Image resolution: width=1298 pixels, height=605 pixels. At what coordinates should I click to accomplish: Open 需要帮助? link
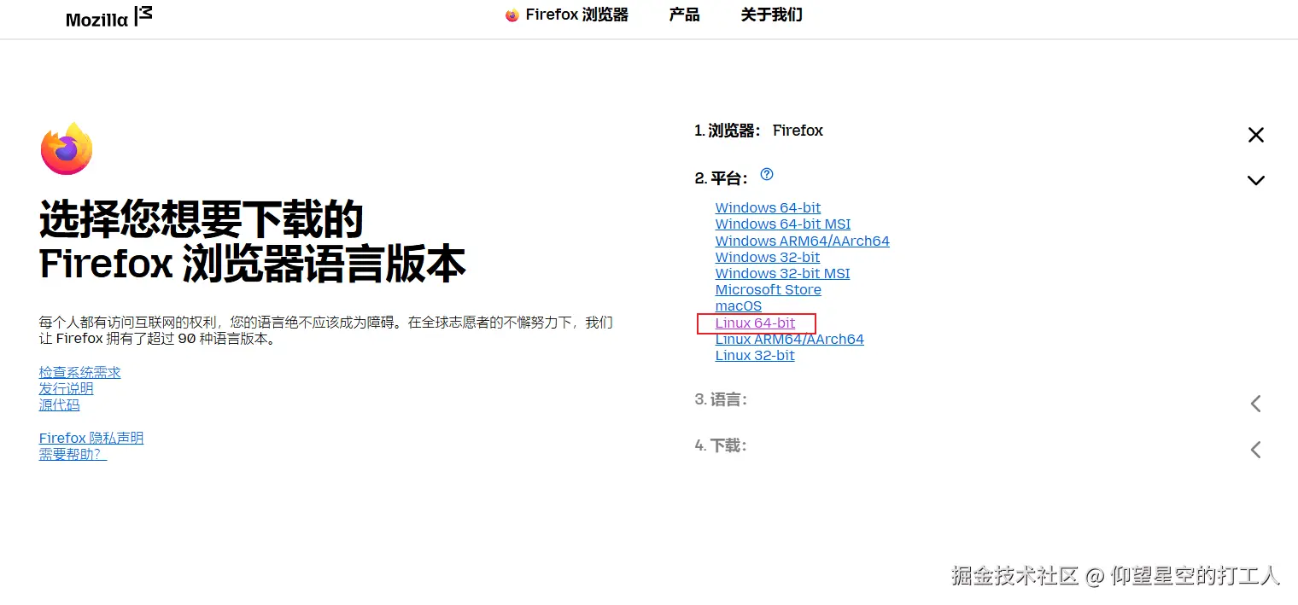[x=73, y=455]
